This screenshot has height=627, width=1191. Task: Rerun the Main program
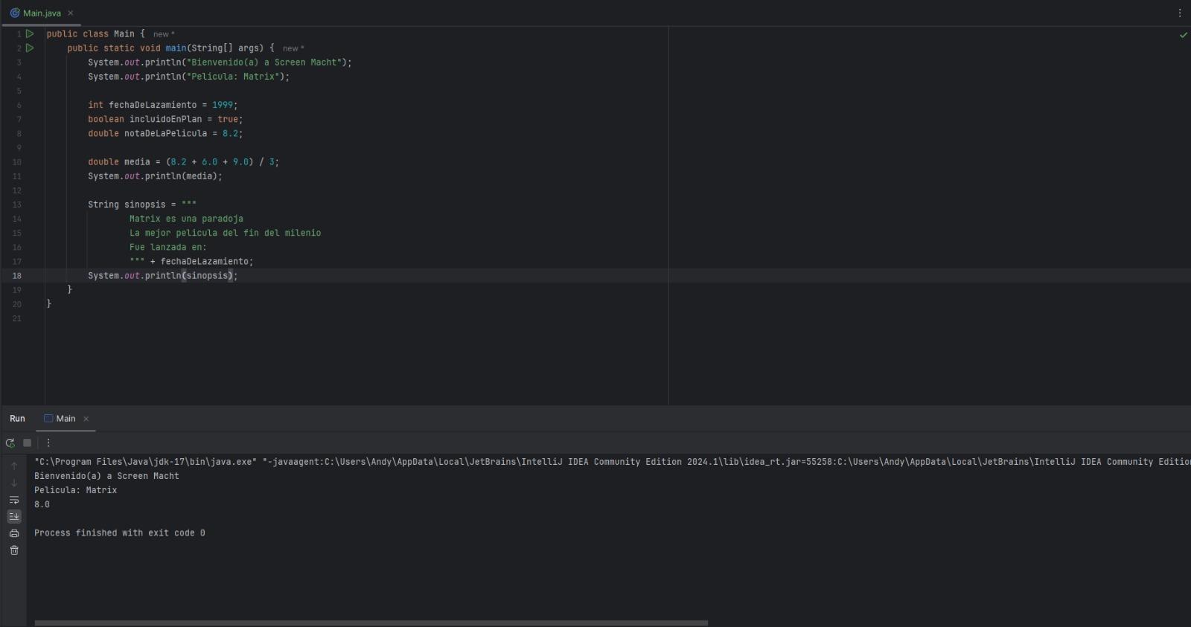point(10,443)
